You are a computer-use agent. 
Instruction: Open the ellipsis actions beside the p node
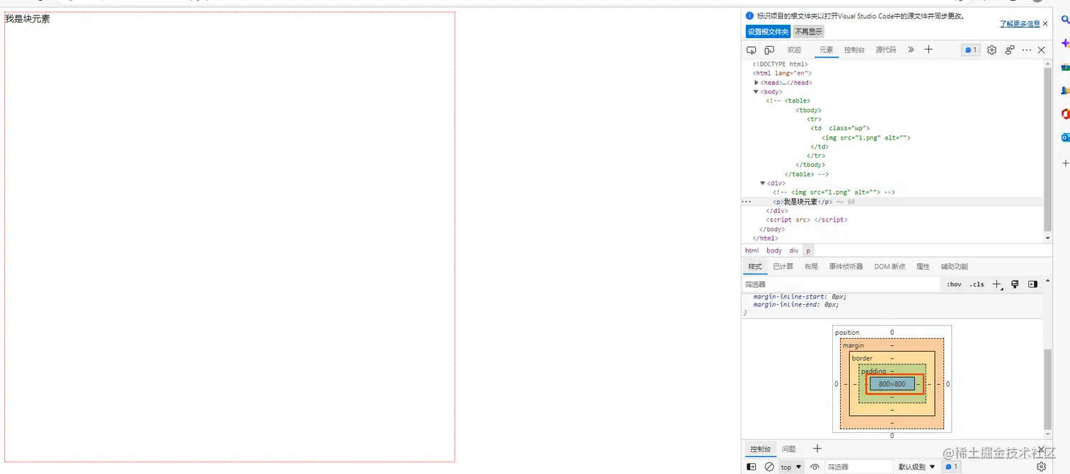(746, 202)
